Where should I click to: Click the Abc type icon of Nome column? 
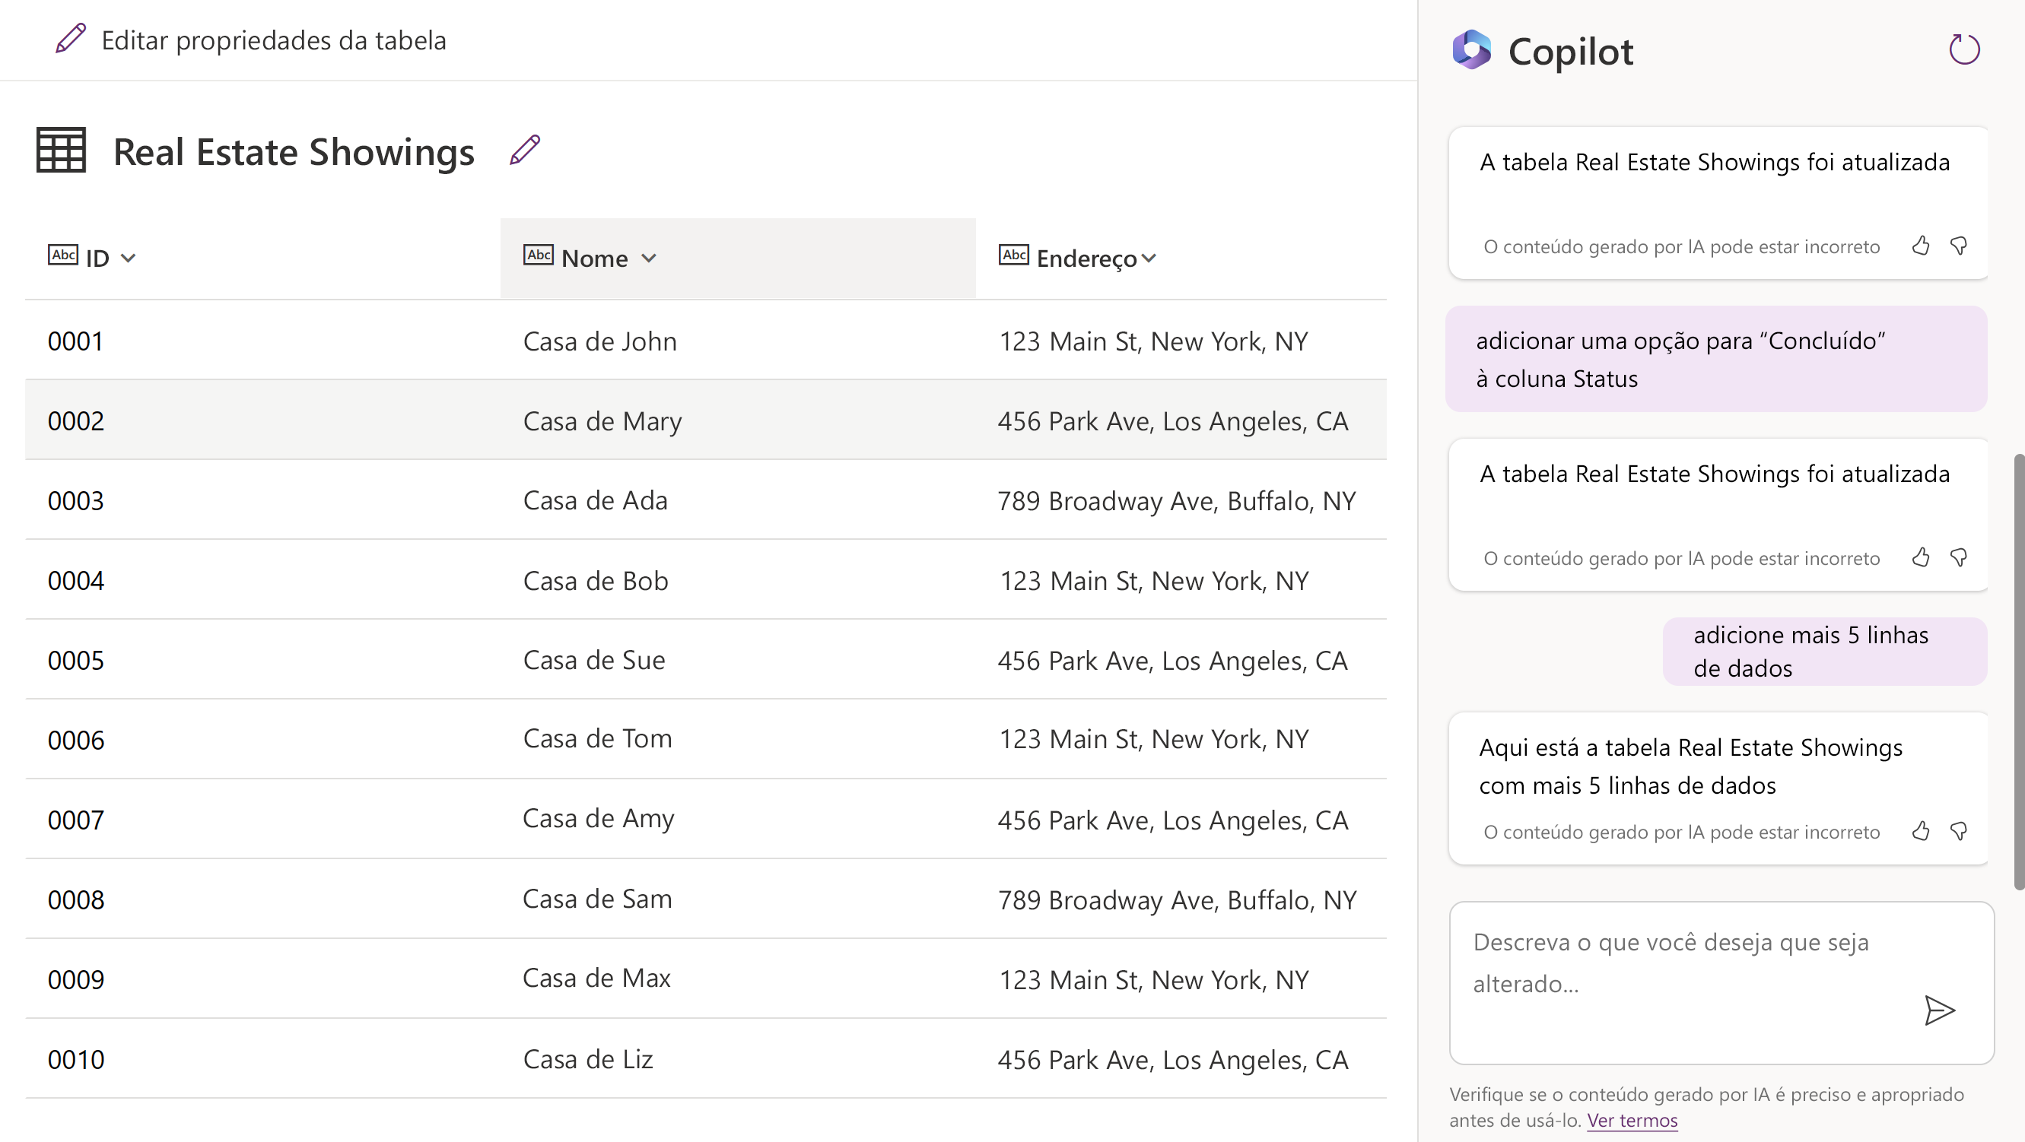(539, 255)
